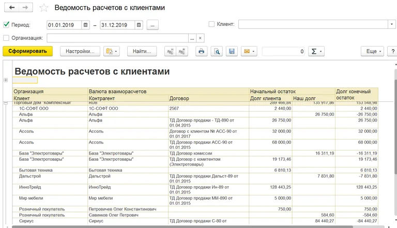Open report variants dropdown icon

pos(112,51)
